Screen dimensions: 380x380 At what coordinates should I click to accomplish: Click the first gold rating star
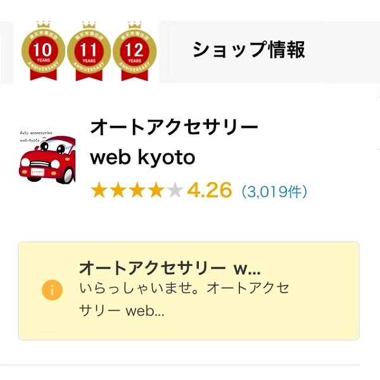99,190
